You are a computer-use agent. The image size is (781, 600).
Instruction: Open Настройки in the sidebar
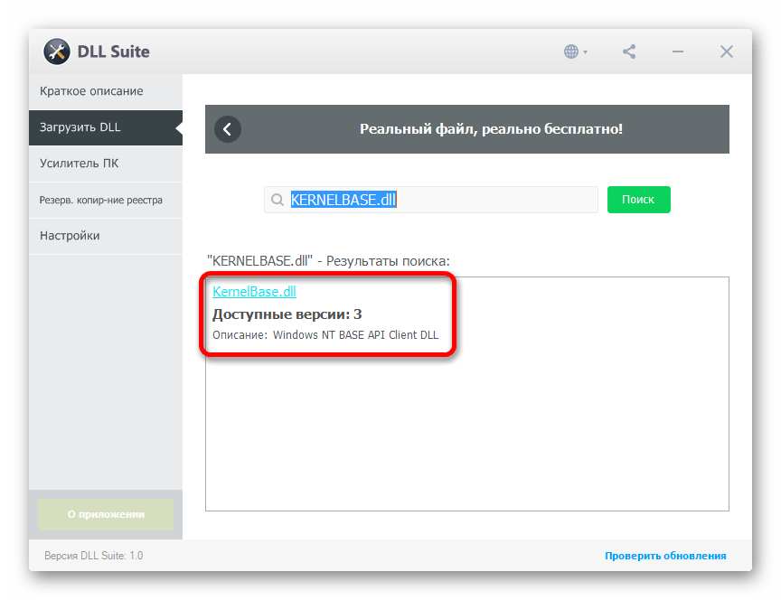(70, 236)
